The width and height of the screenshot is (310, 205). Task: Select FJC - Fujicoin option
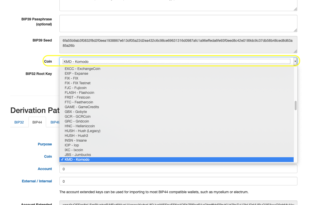coord(177,88)
